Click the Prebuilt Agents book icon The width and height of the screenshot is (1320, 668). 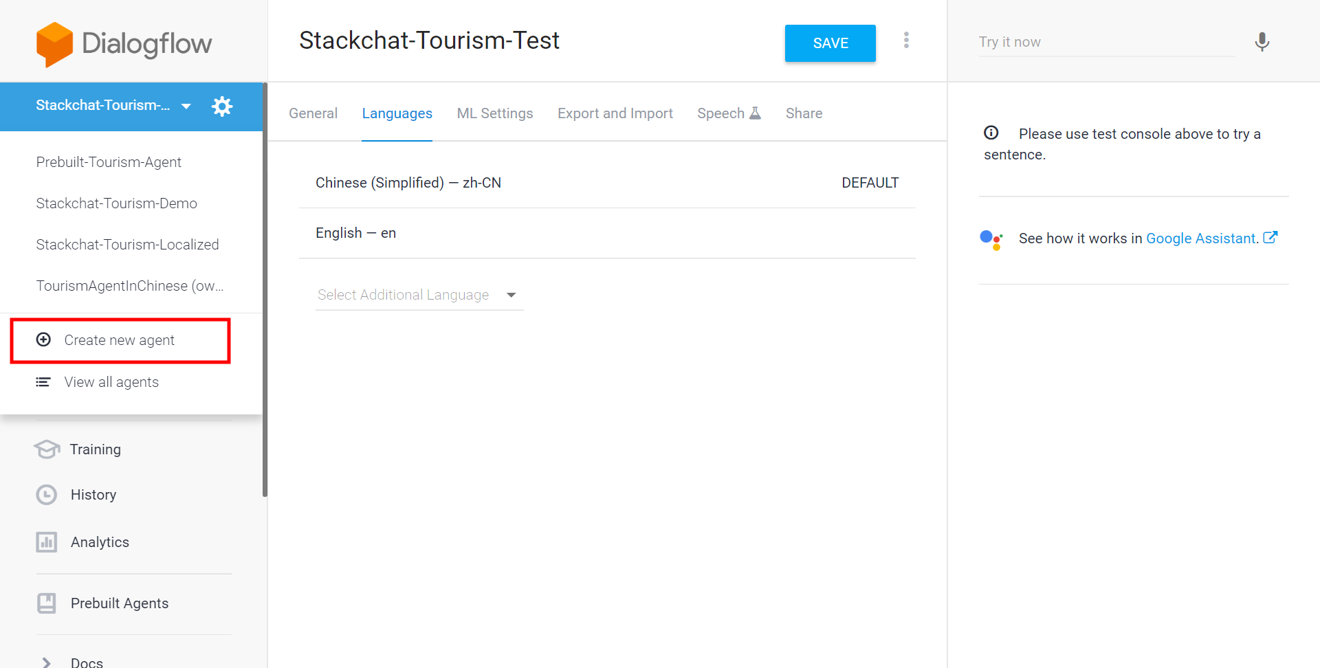46,603
